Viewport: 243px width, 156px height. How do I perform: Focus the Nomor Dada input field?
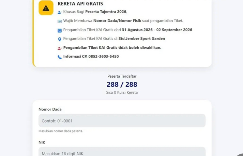point(122,121)
